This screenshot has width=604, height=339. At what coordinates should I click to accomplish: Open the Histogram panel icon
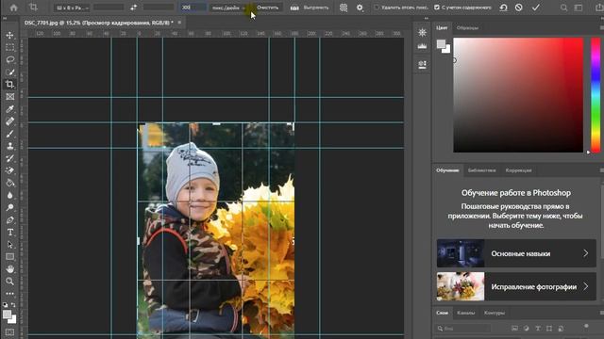point(422,46)
